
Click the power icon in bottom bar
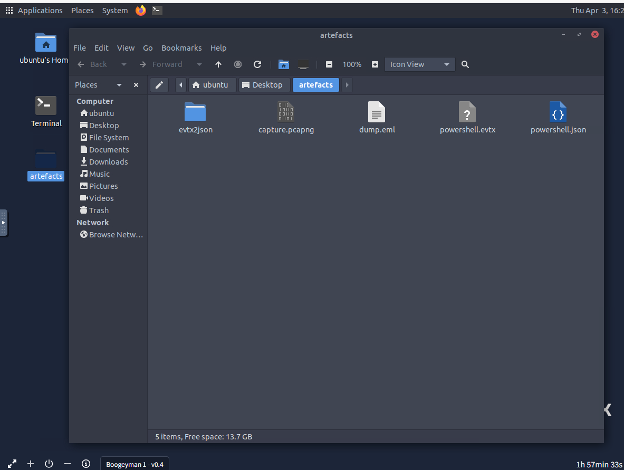[x=49, y=464]
